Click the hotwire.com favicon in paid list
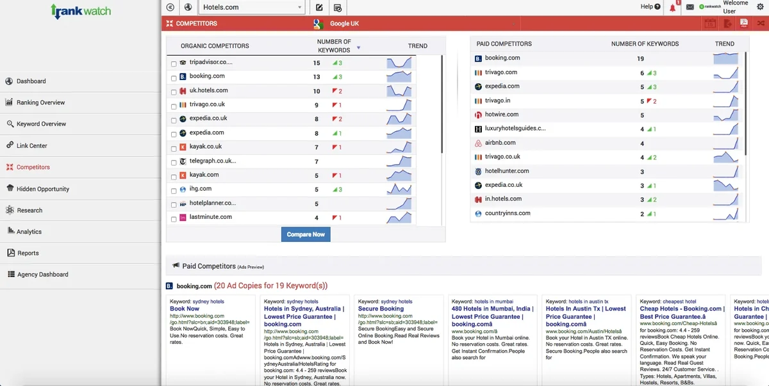Viewport: 769px width, 386px height. (478, 115)
